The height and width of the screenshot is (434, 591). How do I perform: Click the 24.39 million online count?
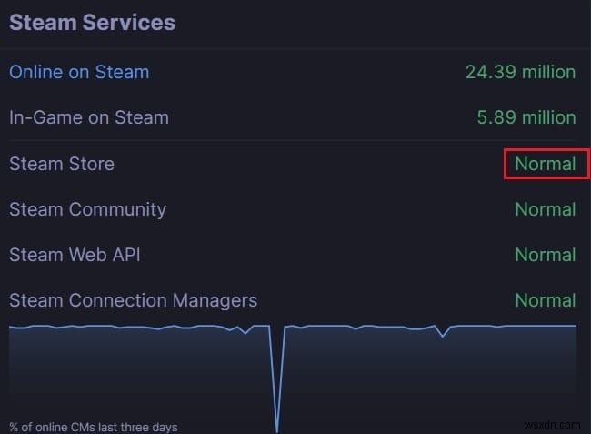(520, 72)
